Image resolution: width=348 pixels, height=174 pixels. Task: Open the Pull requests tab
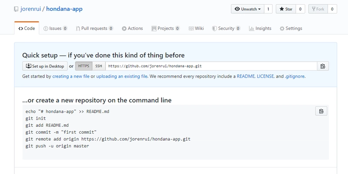(94, 28)
